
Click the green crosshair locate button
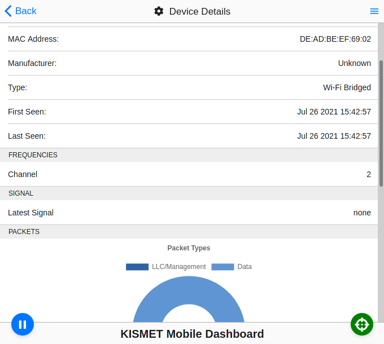362,324
